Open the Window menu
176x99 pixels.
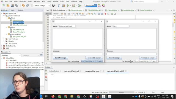(x=74, y=2)
